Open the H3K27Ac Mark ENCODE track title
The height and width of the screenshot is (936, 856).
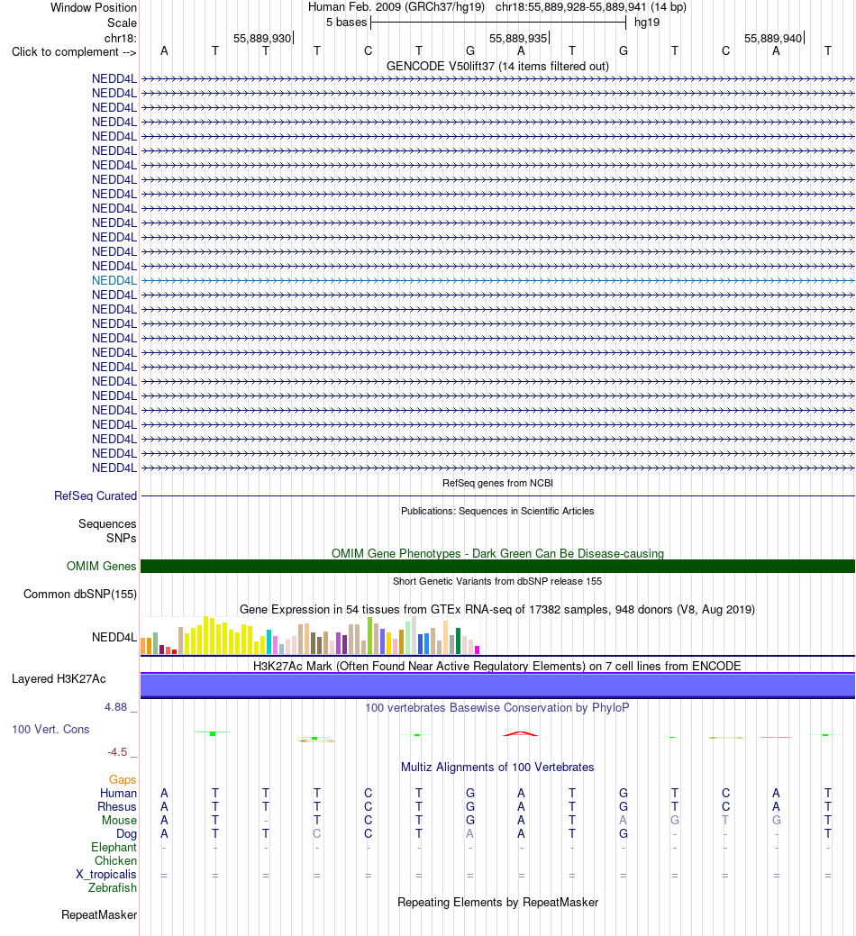point(498,666)
